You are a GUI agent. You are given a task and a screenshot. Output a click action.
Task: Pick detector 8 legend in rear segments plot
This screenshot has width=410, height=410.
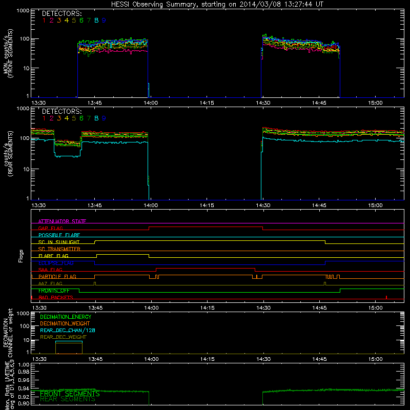coord(96,118)
